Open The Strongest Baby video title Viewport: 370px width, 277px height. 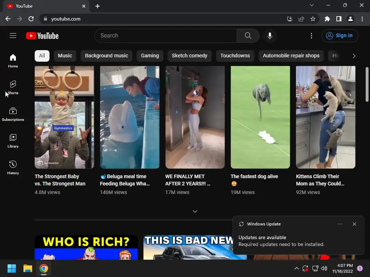(60, 180)
